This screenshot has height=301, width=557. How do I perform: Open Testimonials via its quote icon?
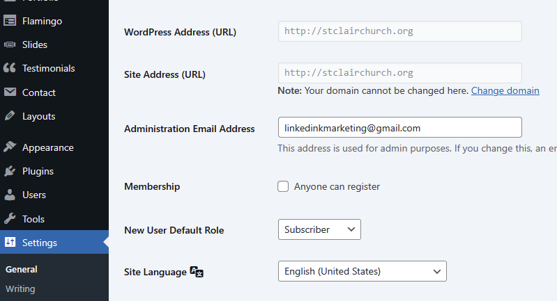point(10,68)
